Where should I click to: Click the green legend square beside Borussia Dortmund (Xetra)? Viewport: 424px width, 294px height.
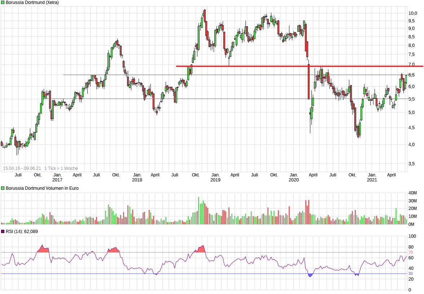(x=3, y=3)
